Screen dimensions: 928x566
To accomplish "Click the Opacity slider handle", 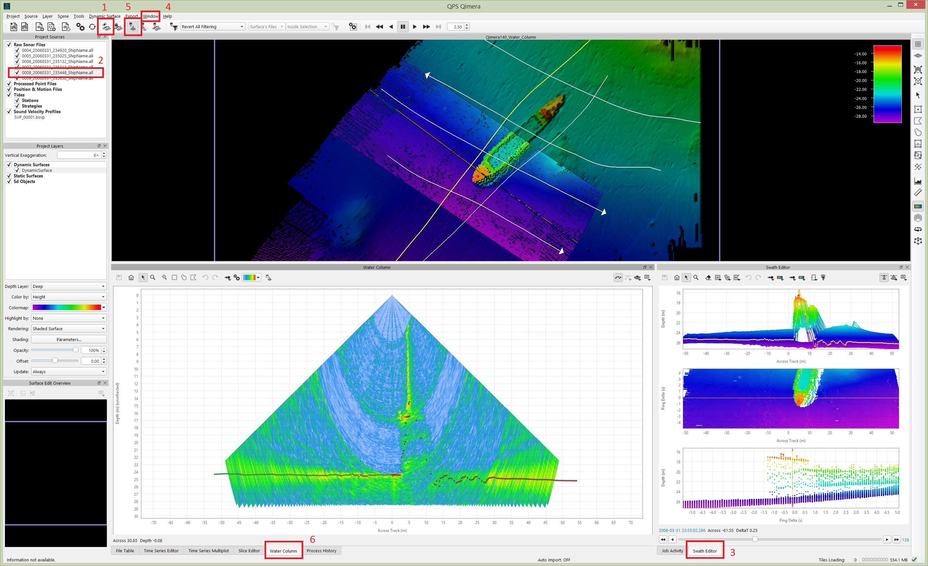I will (75, 350).
